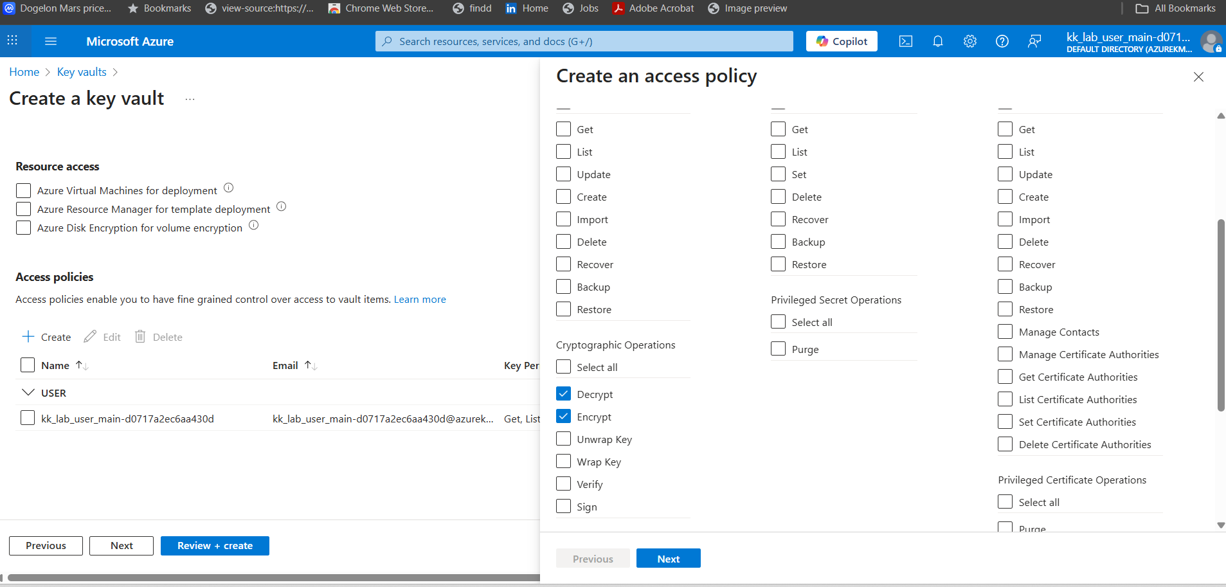Open the Azure portal hamburger menu
1226x587 pixels.
[51, 41]
